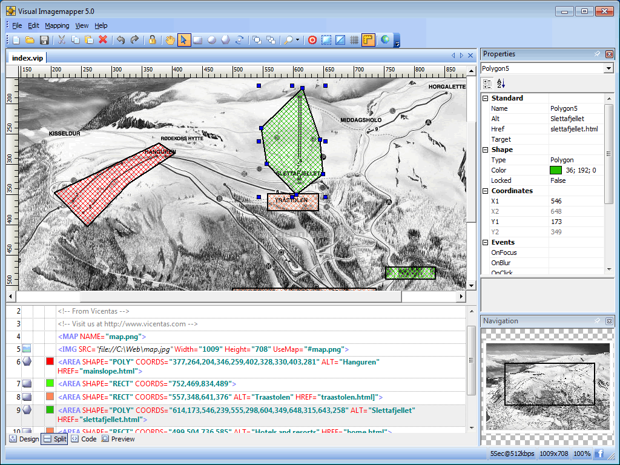Open the Help menu
This screenshot has height=465, width=620.
(x=101, y=25)
